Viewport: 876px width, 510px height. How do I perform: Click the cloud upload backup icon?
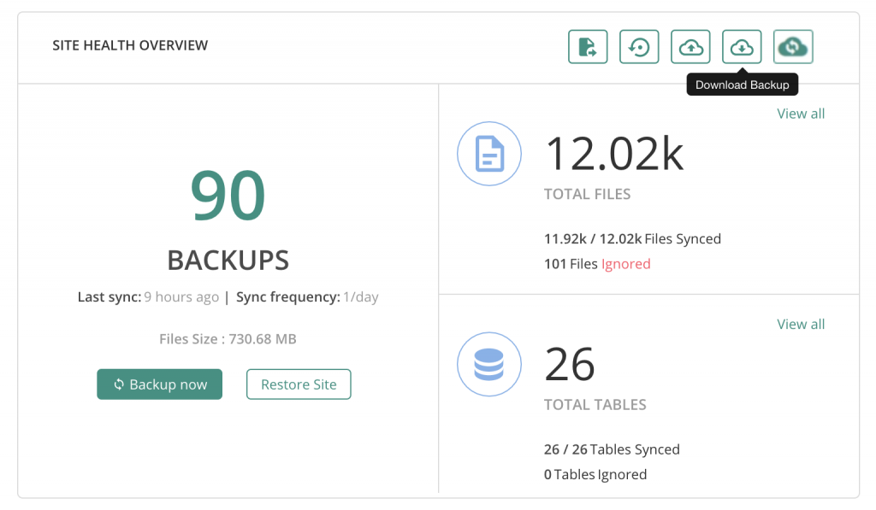[690, 47]
